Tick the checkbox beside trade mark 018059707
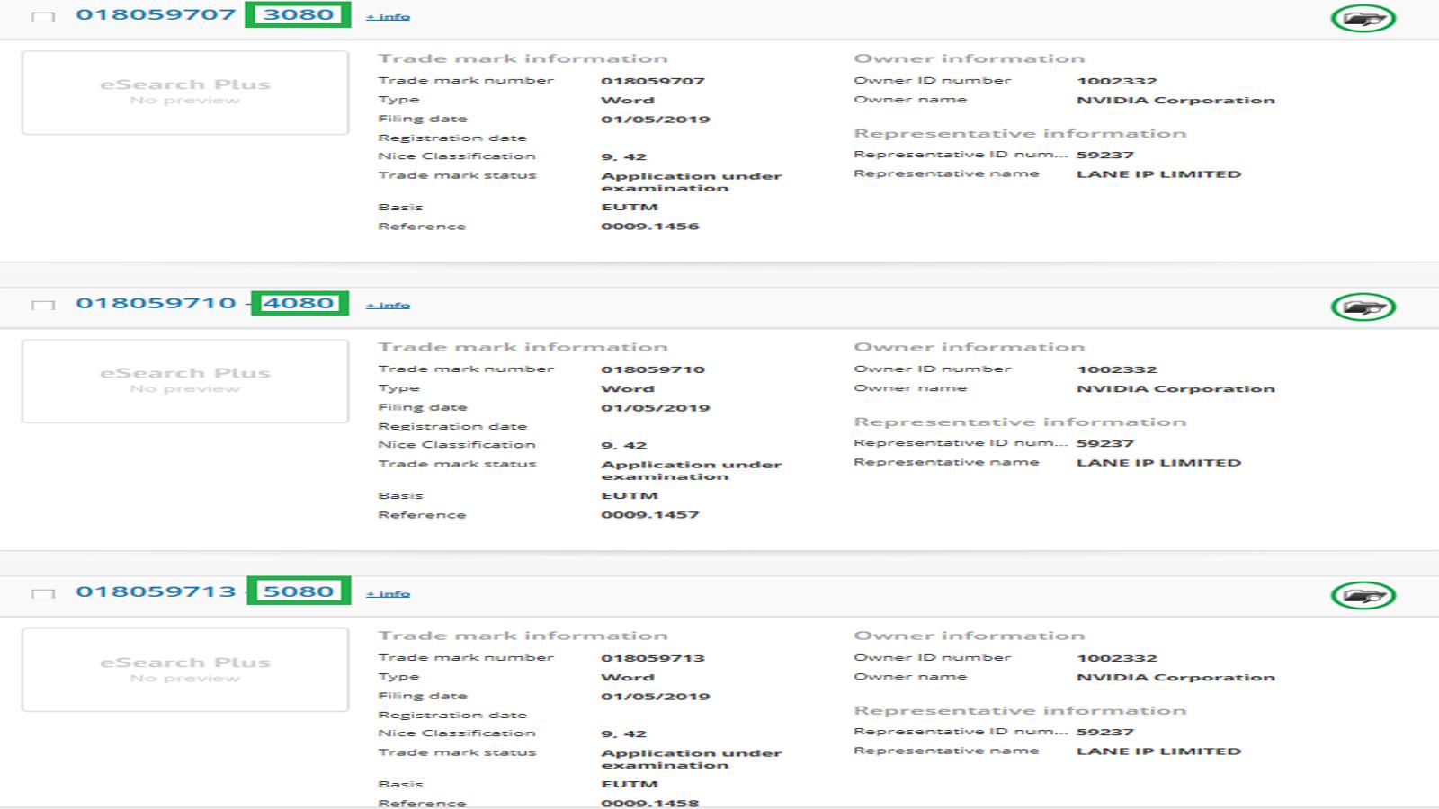 (42, 16)
